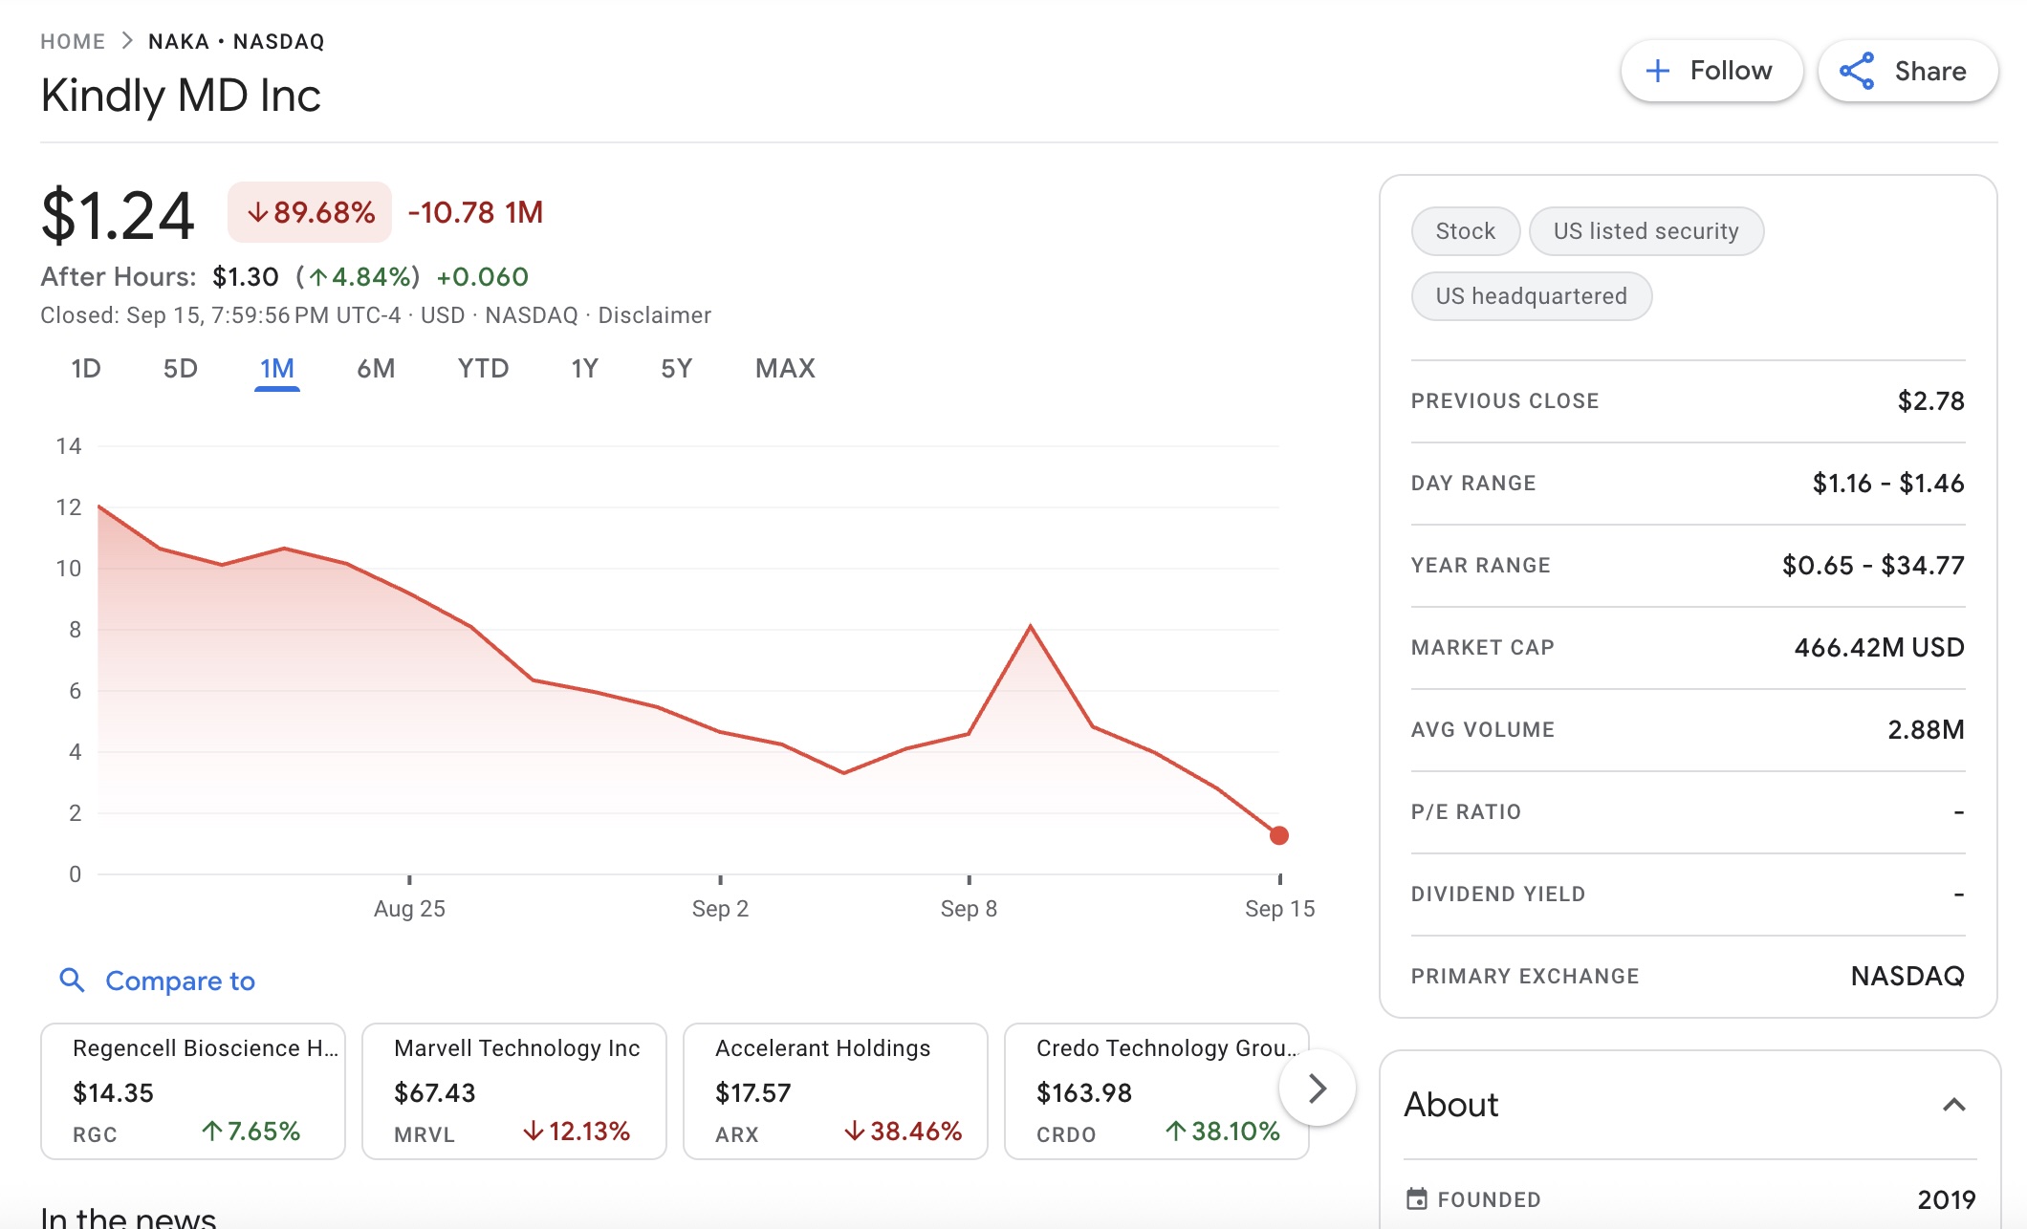Click the $1.24 current price

pos(118,215)
